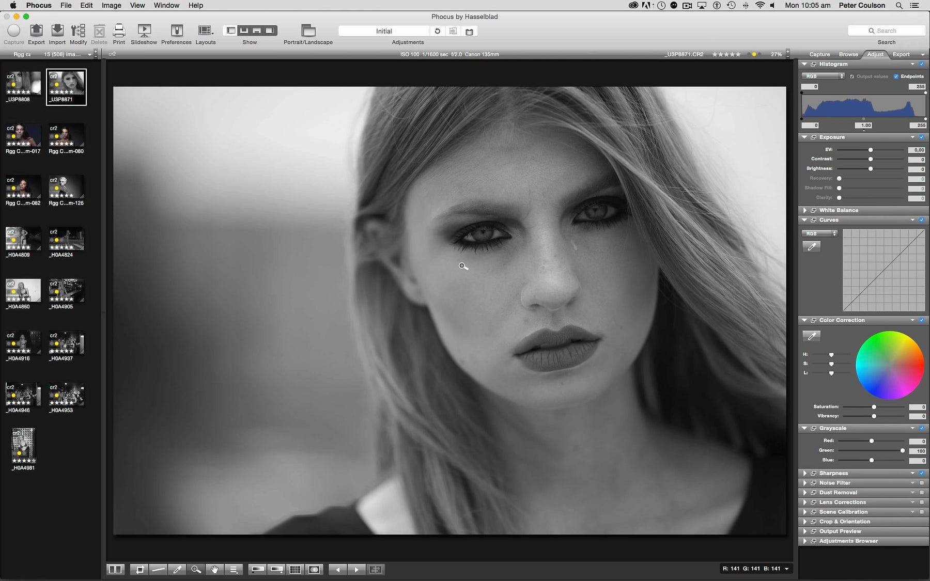
Task: Click the Curves panel eyedropper picker
Action: point(812,246)
